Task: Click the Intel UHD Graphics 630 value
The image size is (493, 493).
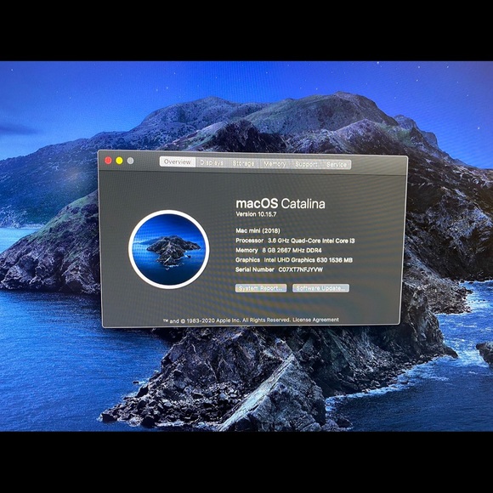Action: pos(308,260)
